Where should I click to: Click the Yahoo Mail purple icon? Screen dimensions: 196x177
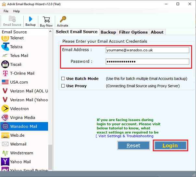coord(5,162)
